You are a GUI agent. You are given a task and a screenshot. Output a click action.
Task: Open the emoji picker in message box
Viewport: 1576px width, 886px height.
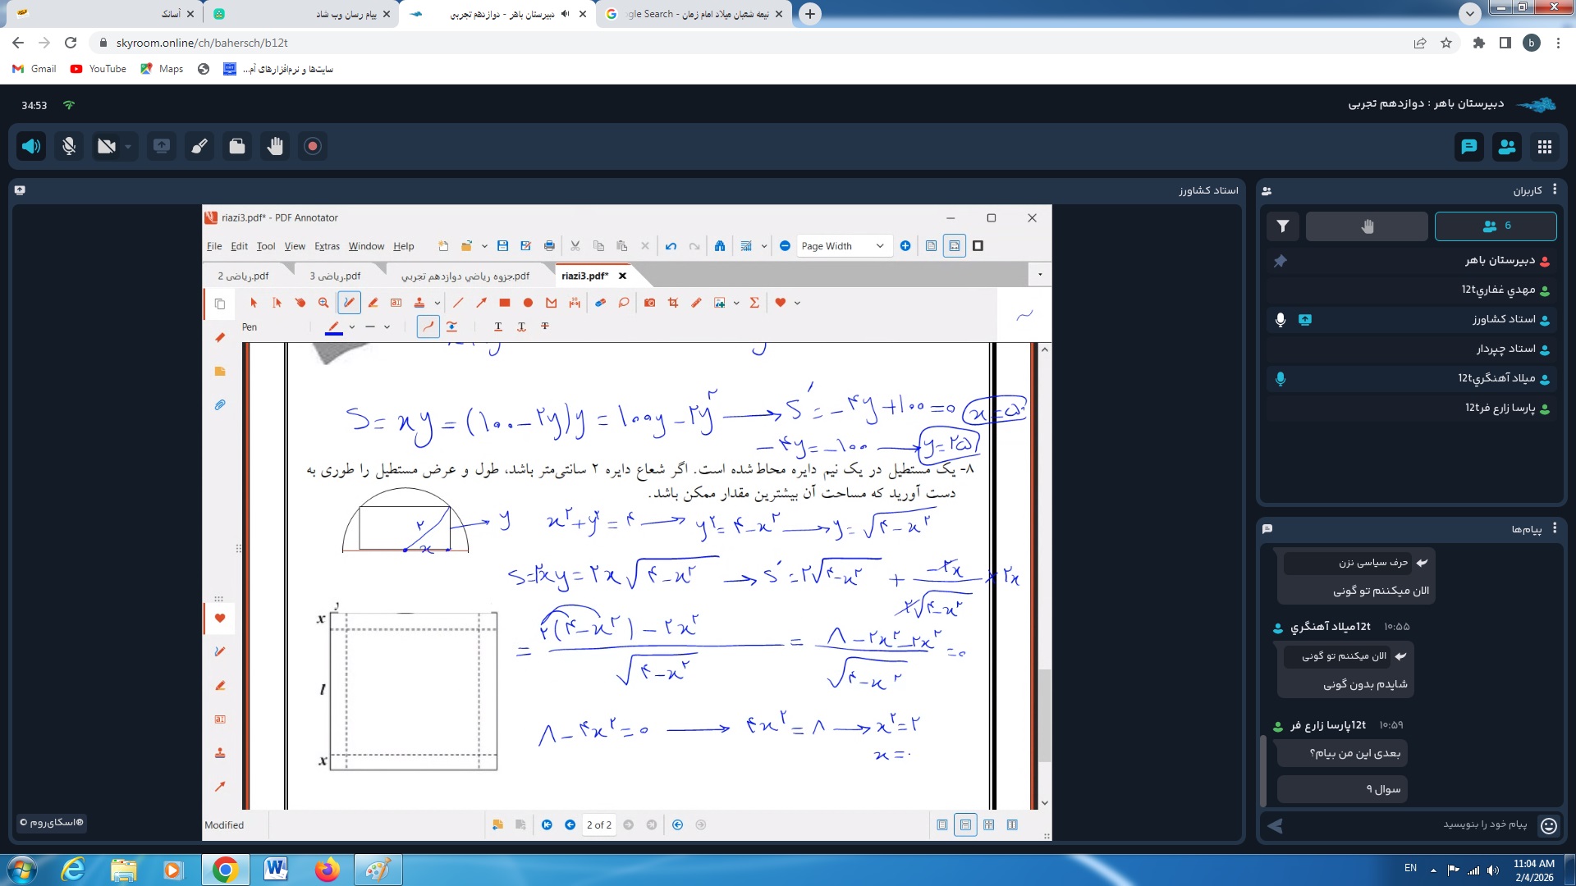[x=1549, y=825]
